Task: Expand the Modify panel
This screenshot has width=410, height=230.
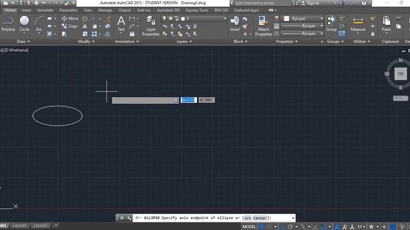Action: coord(86,42)
